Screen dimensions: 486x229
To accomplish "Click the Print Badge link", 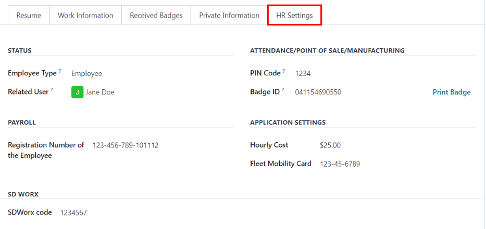I will click(452, 92).
